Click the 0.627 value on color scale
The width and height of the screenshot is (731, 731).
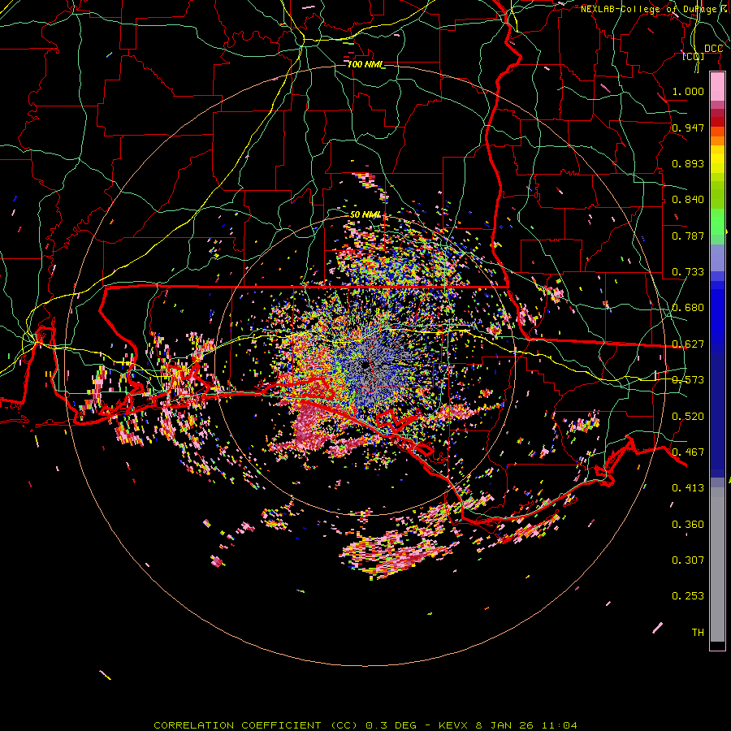click(x=688, y=344)
